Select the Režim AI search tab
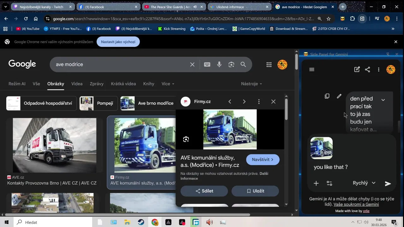The image size is (404, 227). [x=17, y=84]
